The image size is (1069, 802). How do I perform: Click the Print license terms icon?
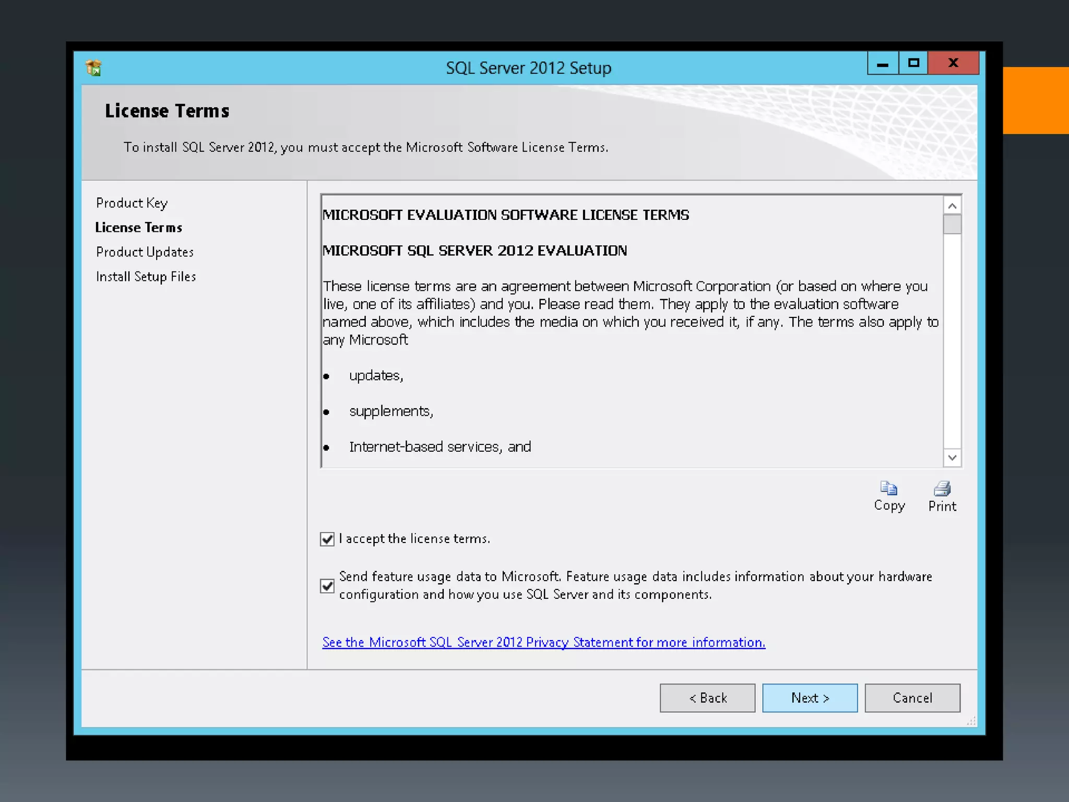pyautogui.click(x=942, y=489)
